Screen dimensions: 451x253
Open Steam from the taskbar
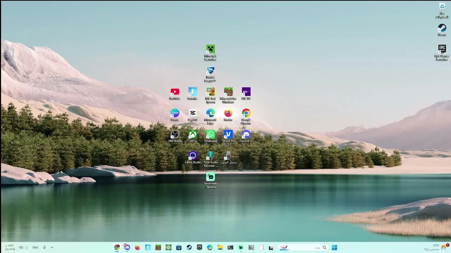(x=189, y=248)
